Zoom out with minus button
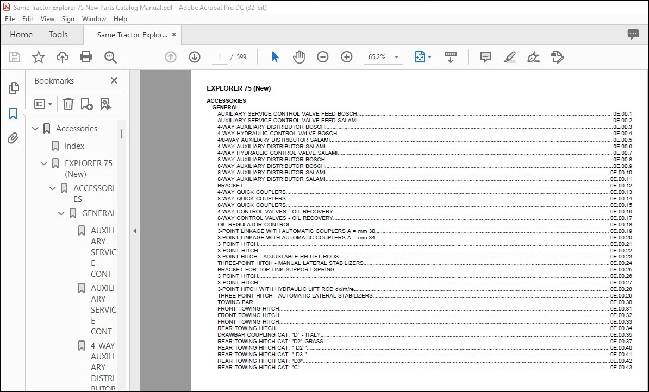Image resolution: width=649 pixels, height=392 pixels. (323, 57)
